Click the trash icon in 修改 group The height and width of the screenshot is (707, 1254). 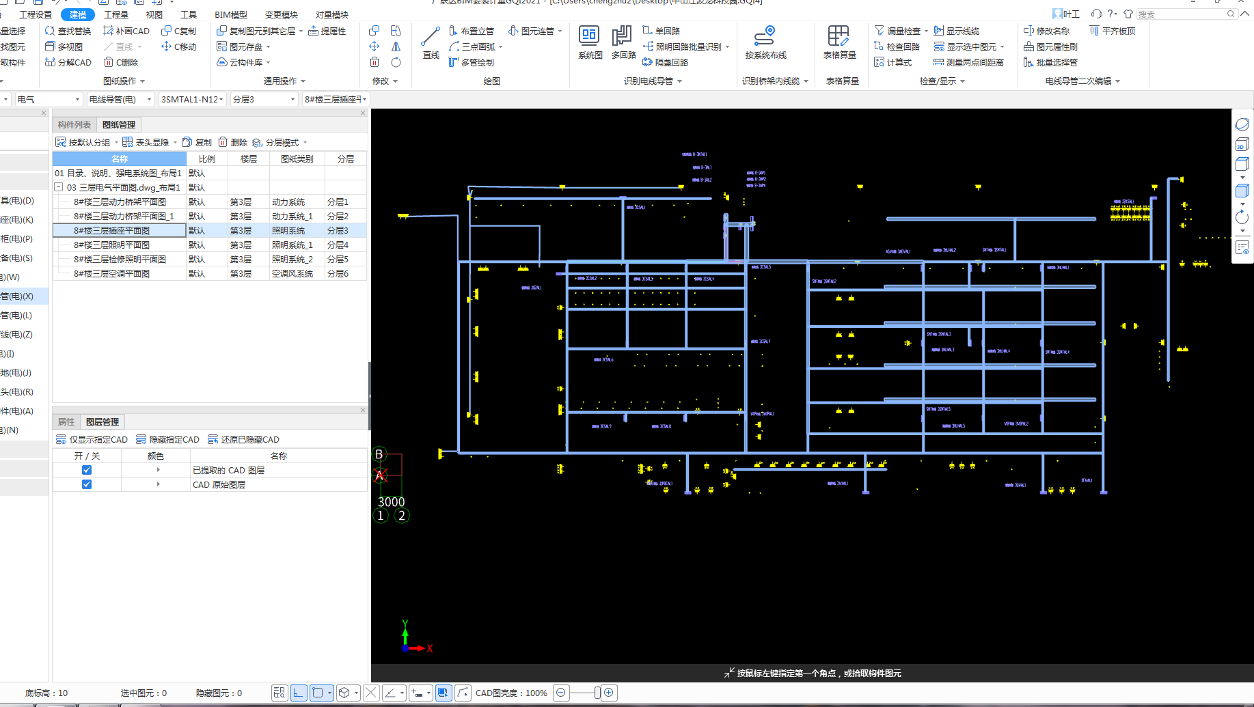coord(374,62)
